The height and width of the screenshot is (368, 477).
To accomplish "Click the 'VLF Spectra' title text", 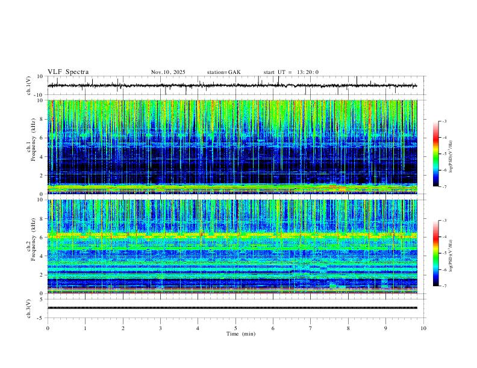I will [68, 72].
